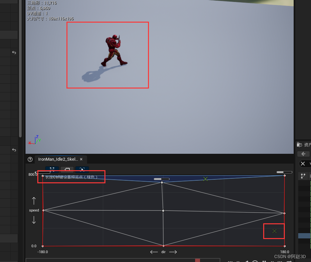Image resolution: width=311 pixels, height=262 pixels.
Task: Click the '180.0' axis value
Action: pos(284,252)
